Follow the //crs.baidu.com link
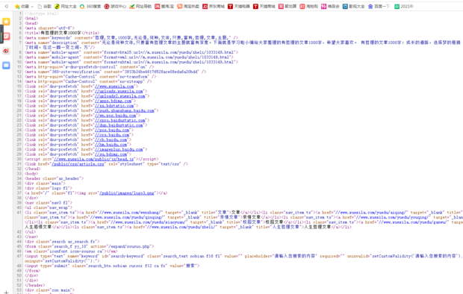The width and height of the screenshot is (463, 294). (x=112, y=135)
